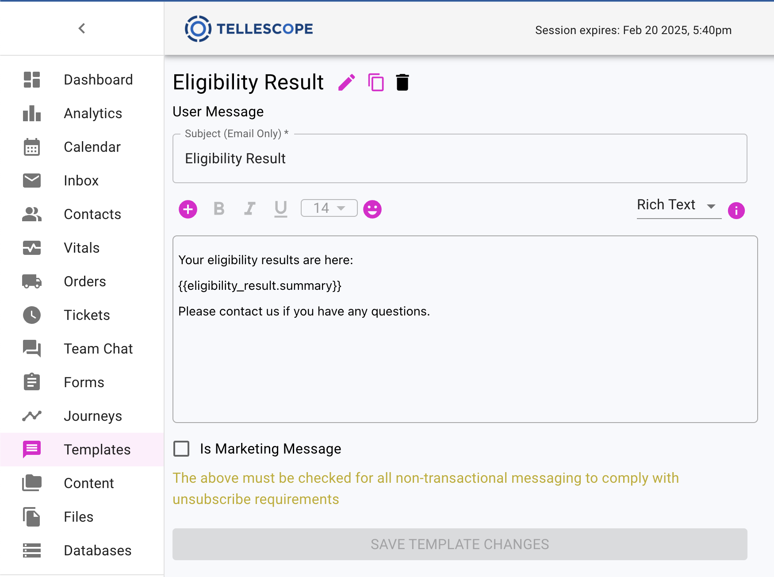Select the Team Chat label in sidebar

98,349
